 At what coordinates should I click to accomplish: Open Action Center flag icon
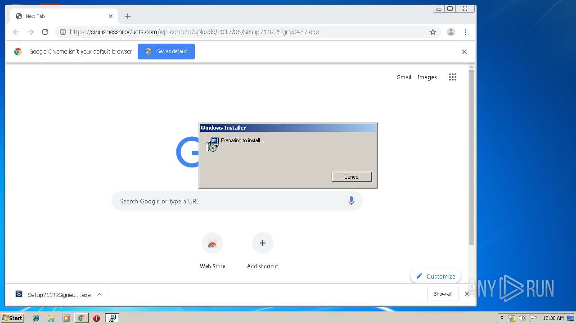533,318
